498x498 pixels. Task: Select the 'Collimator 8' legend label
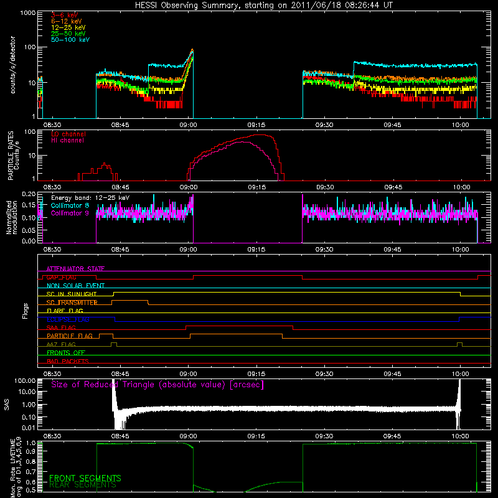[x=70, y=205]
